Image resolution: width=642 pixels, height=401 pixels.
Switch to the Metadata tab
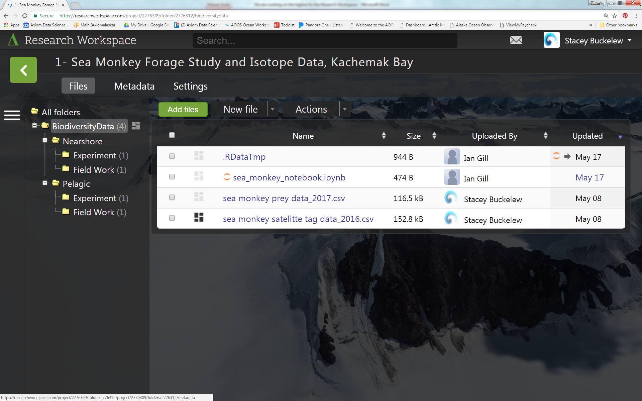pos(134,86)
